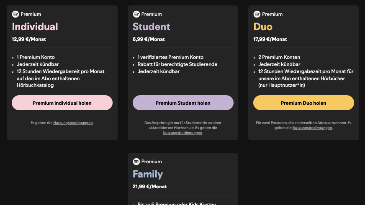The width and height of the screenshot is (365, 205).
Task: Click the Spotify logo on Individual card
Action: (15, 14)
